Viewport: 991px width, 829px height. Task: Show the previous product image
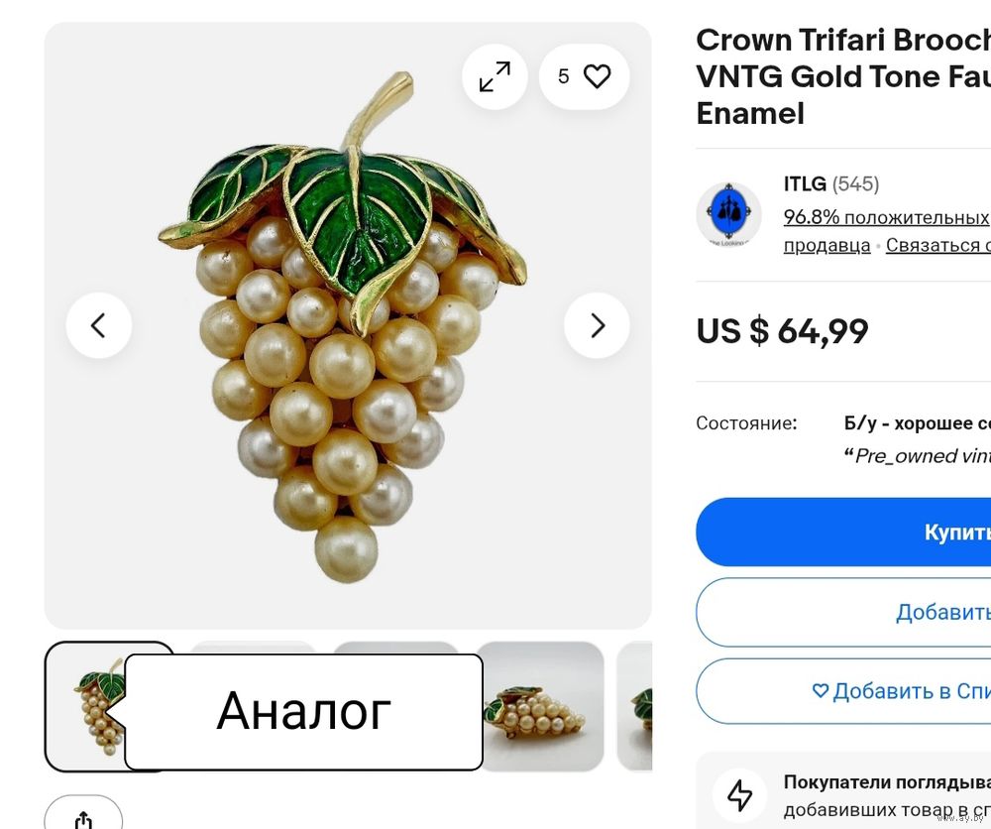(98, 325)
